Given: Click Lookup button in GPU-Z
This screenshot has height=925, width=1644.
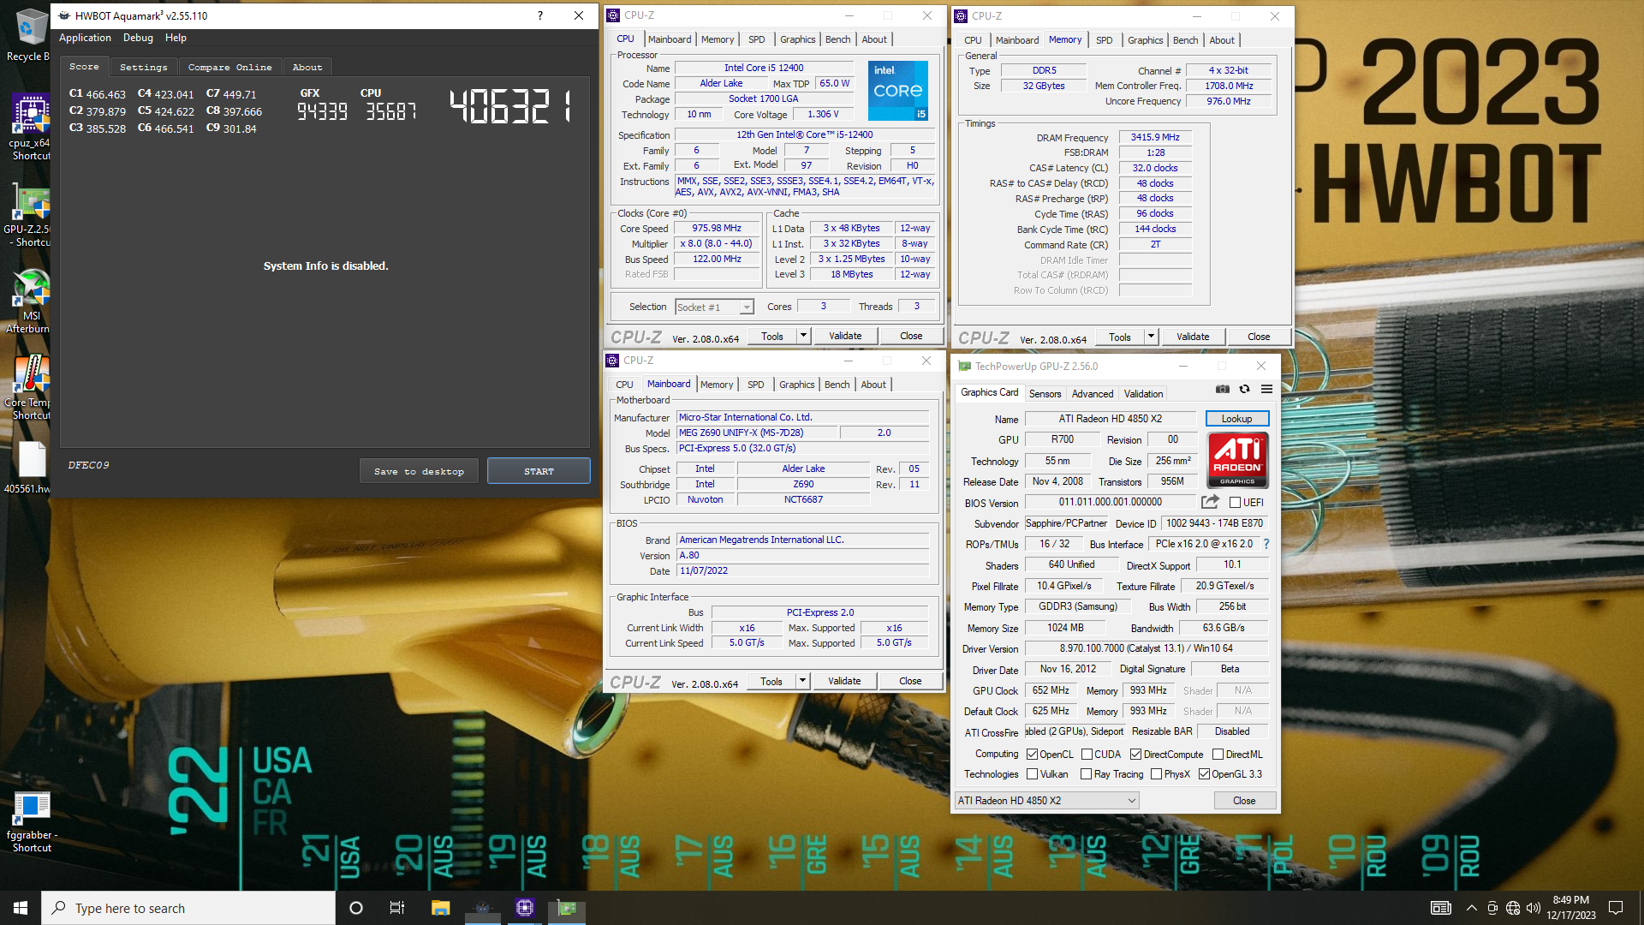Looking at the screenshot, I should point(1236,419).
